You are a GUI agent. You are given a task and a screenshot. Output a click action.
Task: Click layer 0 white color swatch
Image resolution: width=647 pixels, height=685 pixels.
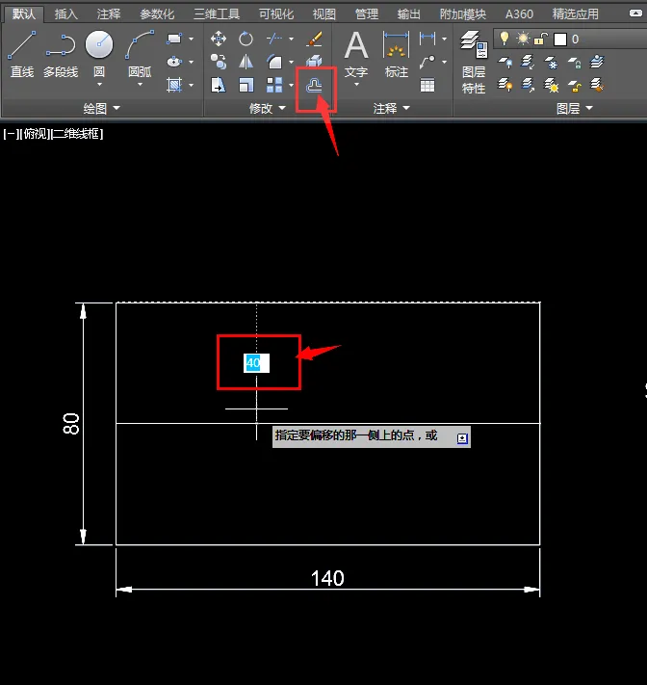point(559,40)
